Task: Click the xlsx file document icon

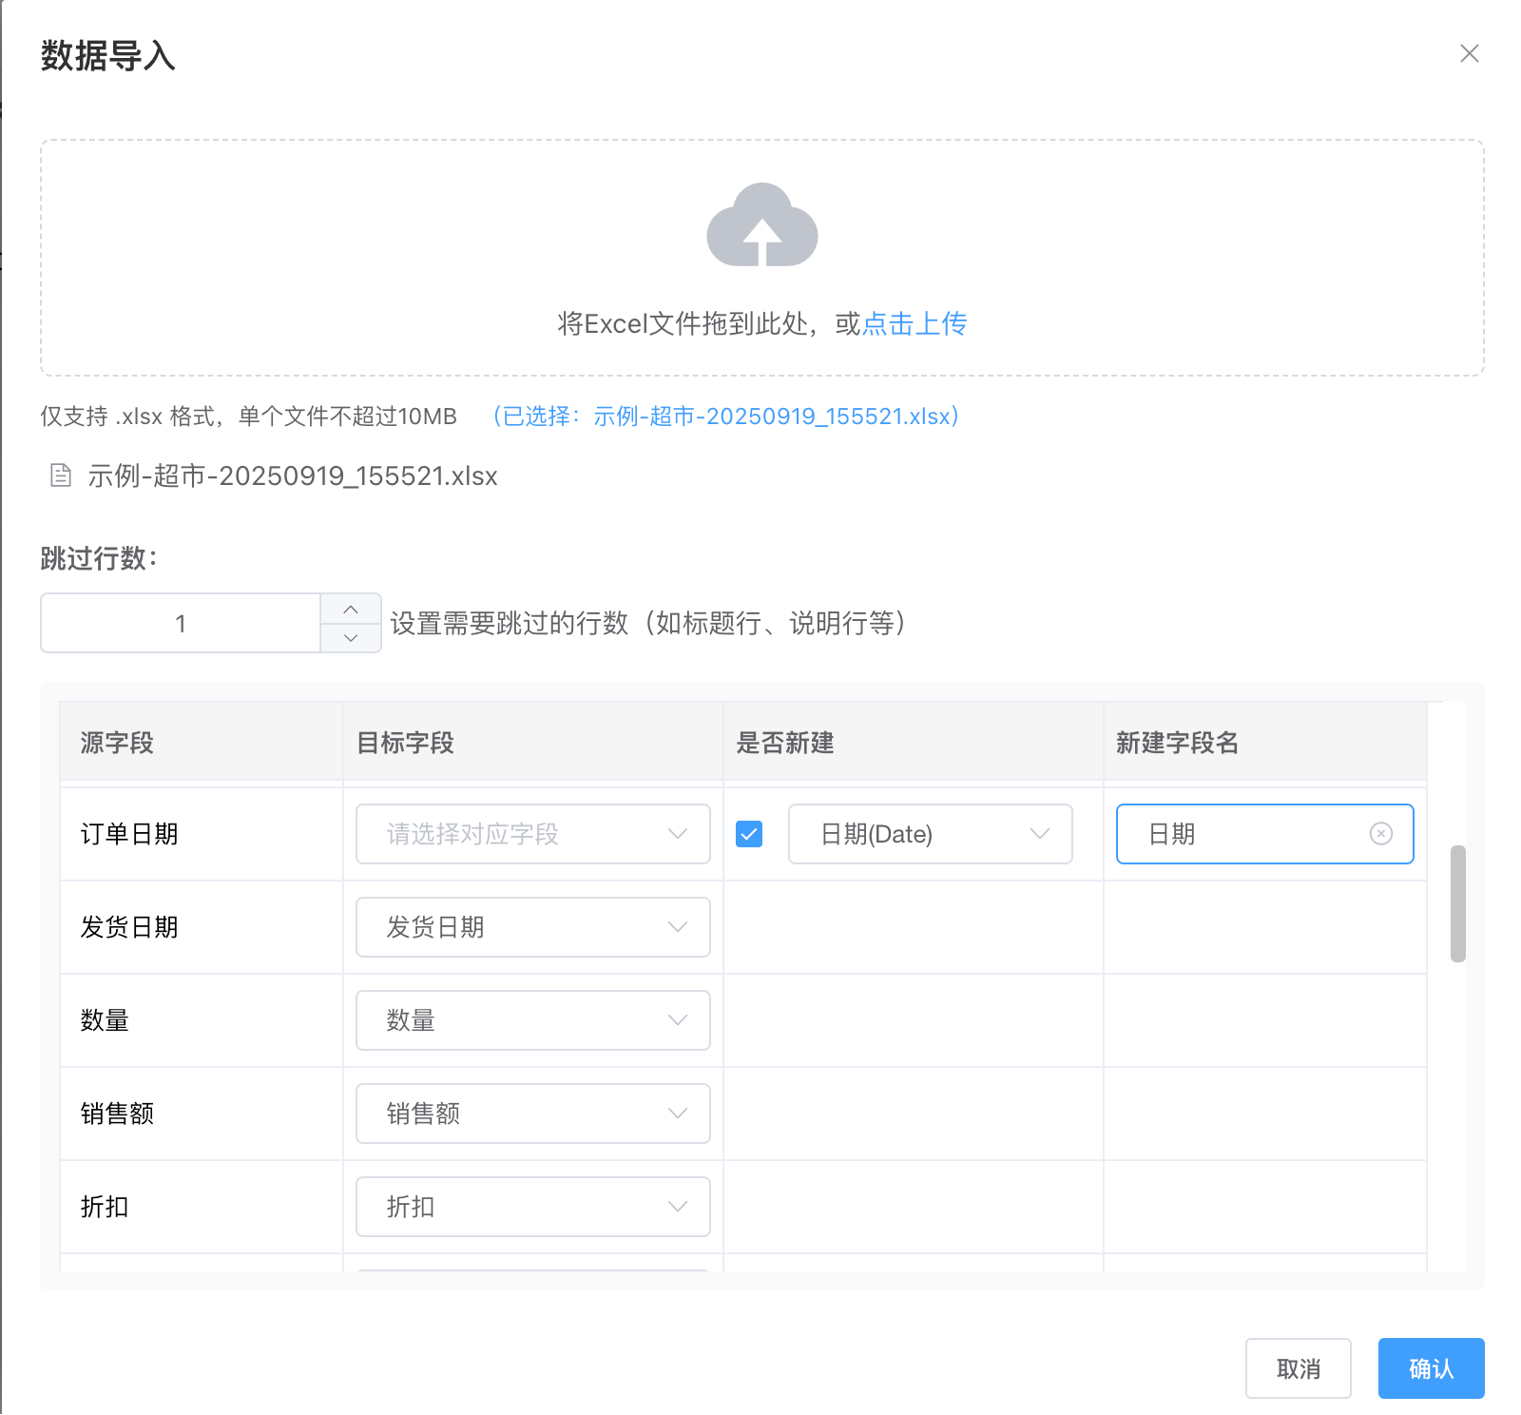Action: [61, 475]
